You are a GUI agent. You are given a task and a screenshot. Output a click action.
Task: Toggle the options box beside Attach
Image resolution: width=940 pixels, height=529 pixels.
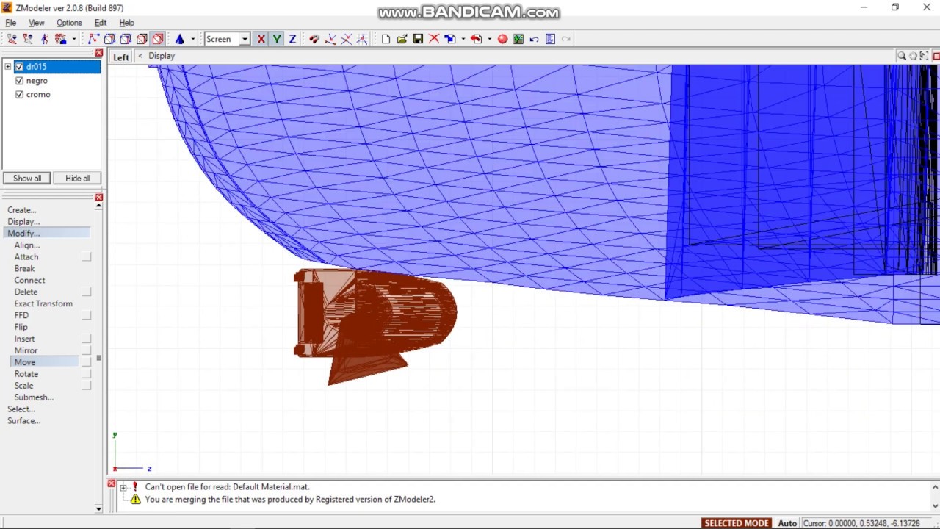(86, 256)
